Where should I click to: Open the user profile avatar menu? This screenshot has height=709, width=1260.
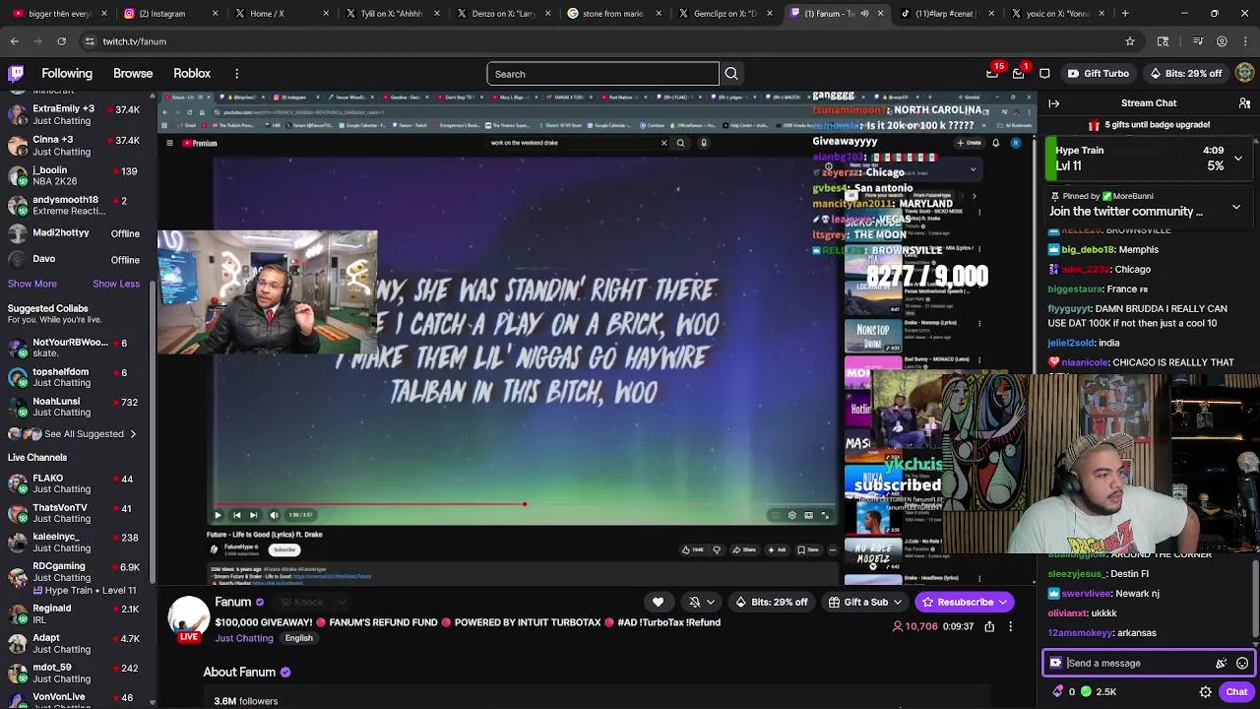point(1245,73)
